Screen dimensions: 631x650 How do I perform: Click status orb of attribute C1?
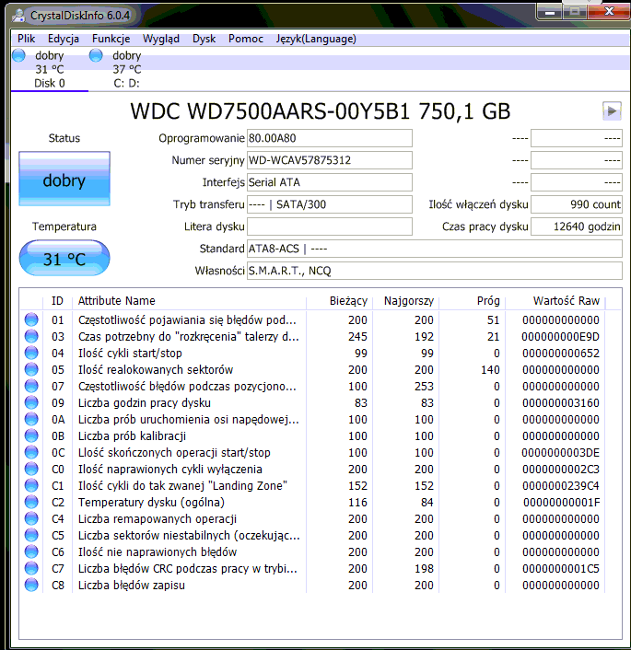31,485
